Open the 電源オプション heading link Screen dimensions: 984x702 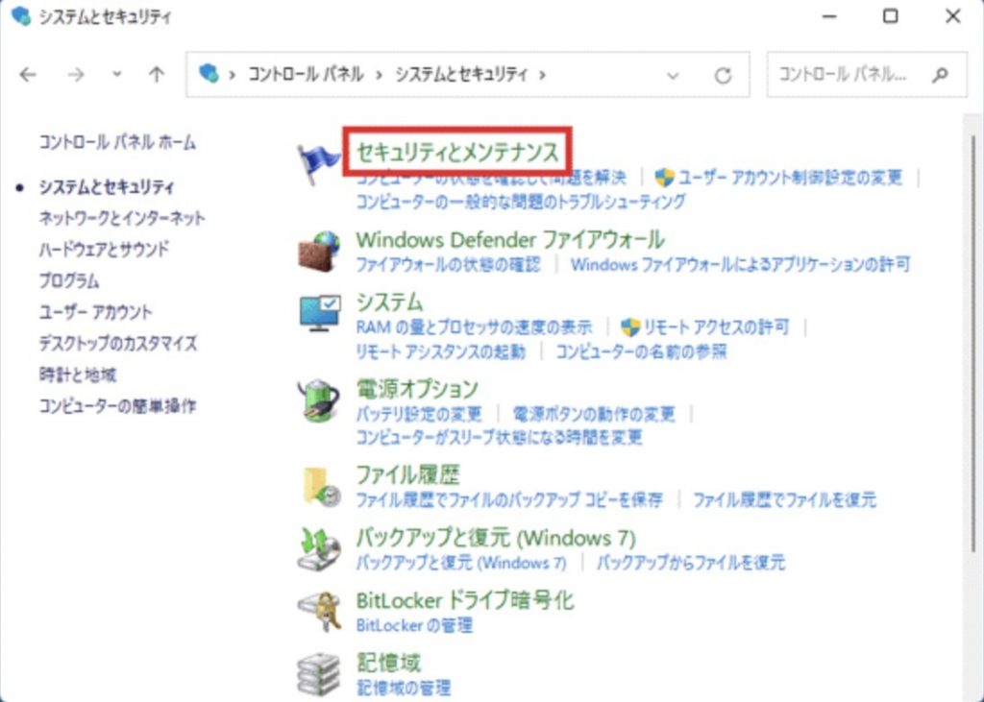click(417, 389)
